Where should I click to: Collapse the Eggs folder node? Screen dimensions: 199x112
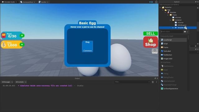coord(163,10)
